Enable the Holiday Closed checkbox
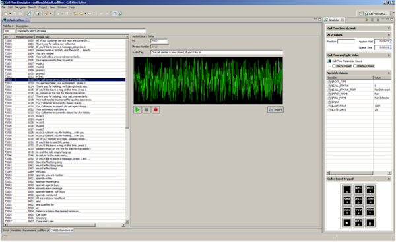The height and width of the screenshot is (242, 396). click(x=355, y=66)
